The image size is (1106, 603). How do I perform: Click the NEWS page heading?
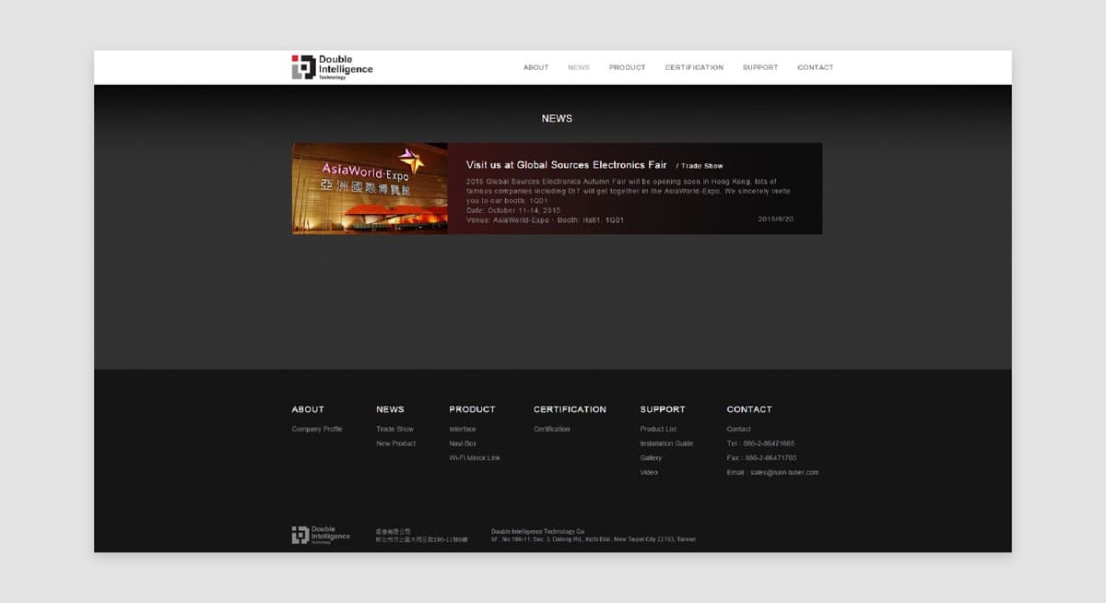pyautogui.click(x=557, y=119)
